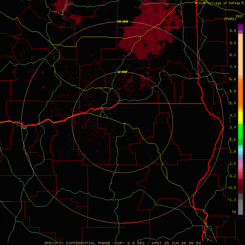Screen dimensions: 245x245
Task: Click the deep orange segment of the color bar
Action: [x=240, y=94]
